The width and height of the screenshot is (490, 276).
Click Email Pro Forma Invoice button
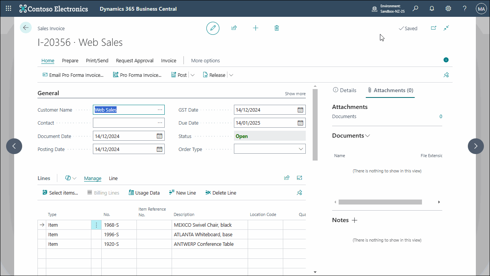(73, 75)
